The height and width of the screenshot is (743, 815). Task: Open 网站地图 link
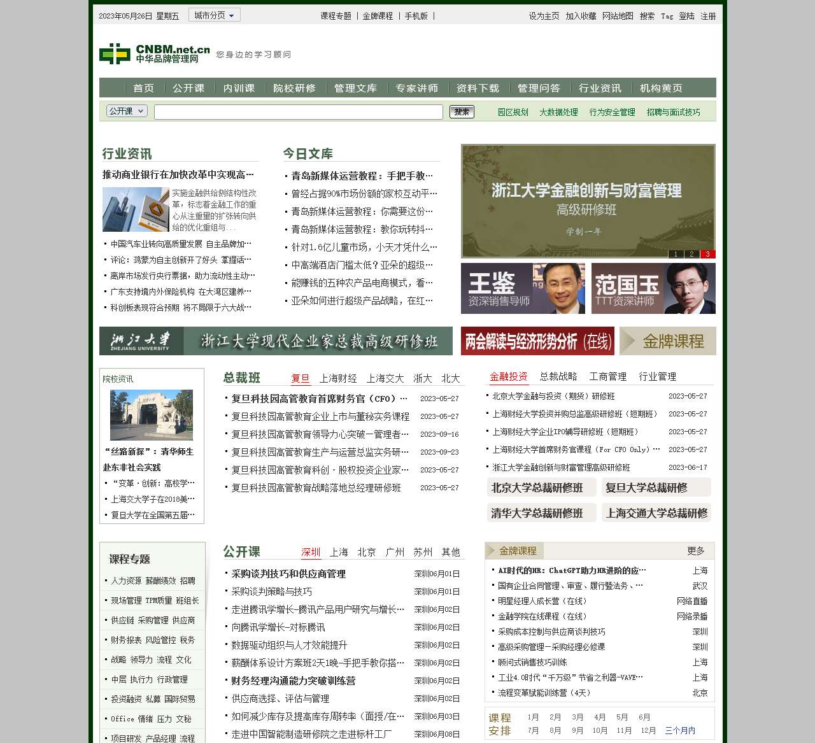[618, 16]
